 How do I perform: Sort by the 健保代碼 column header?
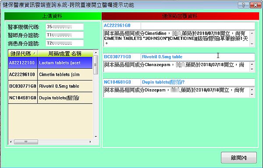(23, 53)
